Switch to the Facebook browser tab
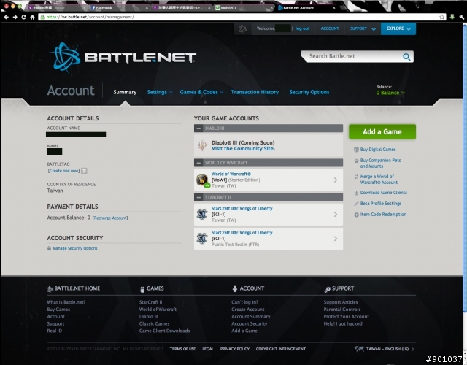 119,8
